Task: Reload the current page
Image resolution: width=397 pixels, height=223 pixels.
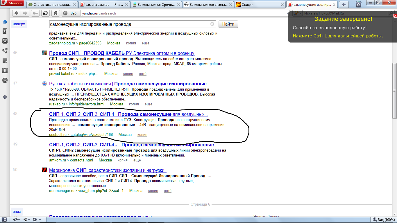Action: (45, 13)
